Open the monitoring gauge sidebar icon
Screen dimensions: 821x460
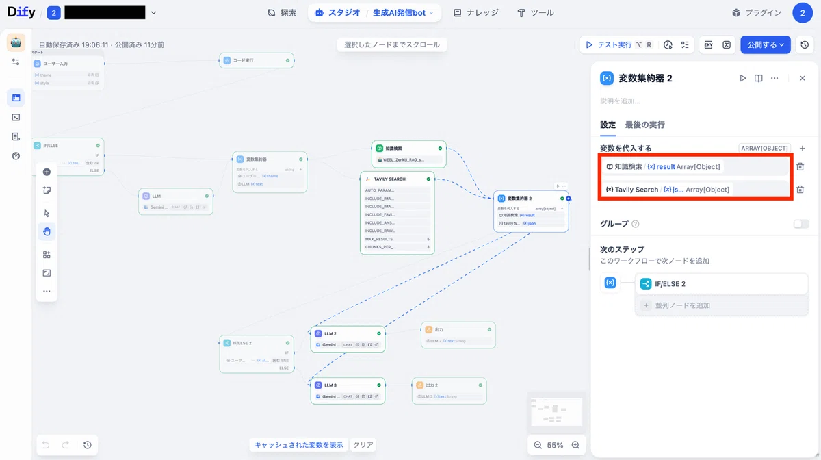(16, 155)
